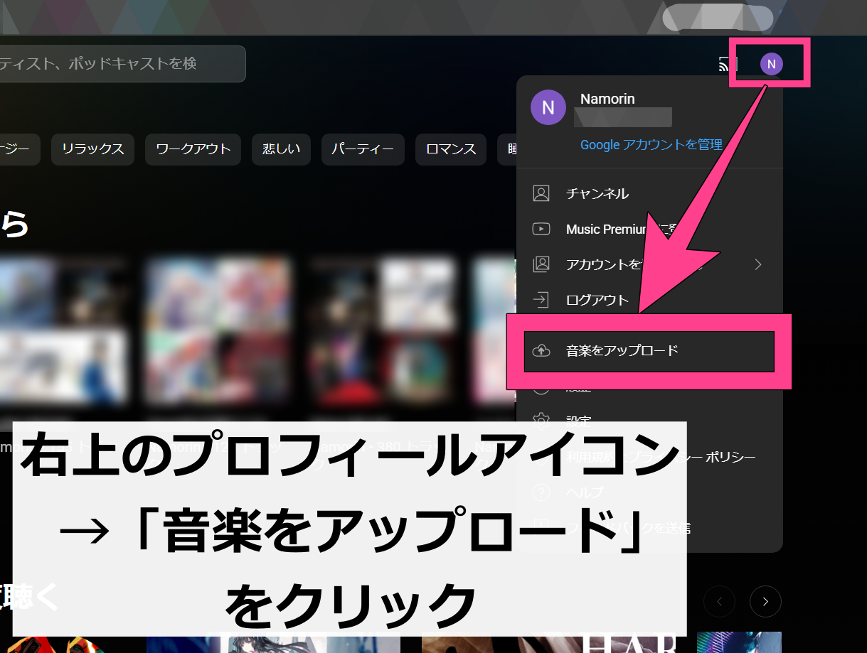This screenshot has height=653, width=867.
Task: Select the 悲しい mood chip
Action: click(281, 149)
